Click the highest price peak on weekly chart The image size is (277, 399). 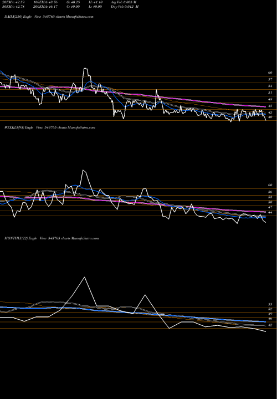[83, 170]
